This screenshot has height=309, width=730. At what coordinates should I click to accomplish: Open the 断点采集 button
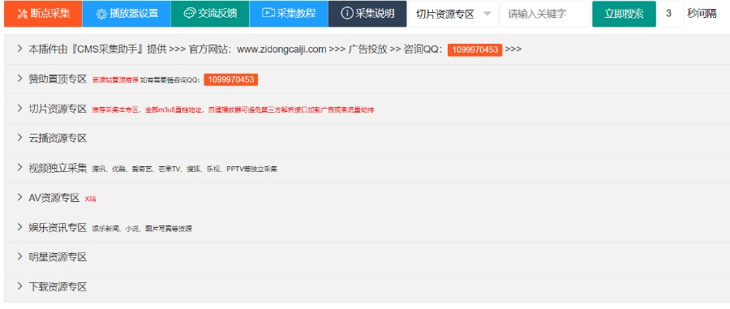click(43, 14)
